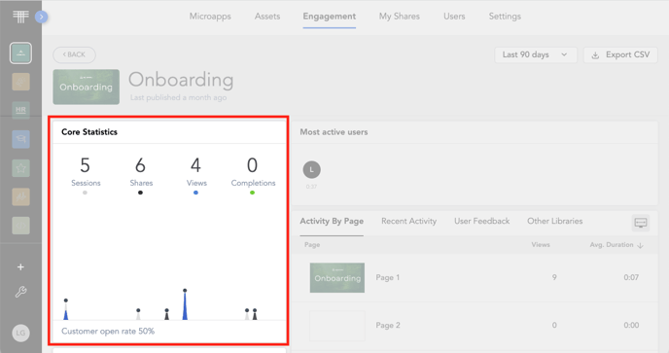Open the LG user avatar menu
The height and width of the screenshot is (353, 669).
20,333
